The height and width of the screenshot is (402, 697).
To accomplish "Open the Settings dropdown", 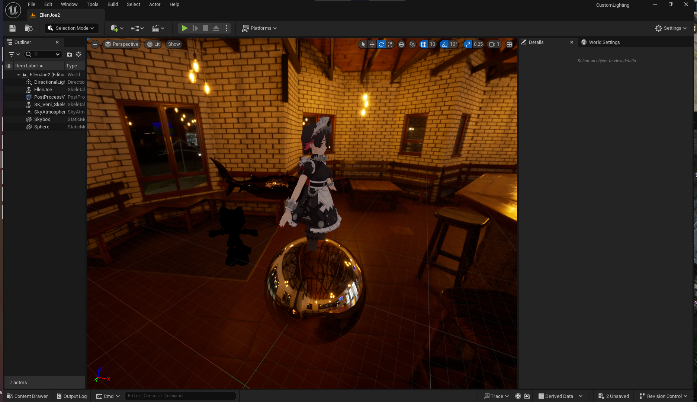I will click(671, 28).
